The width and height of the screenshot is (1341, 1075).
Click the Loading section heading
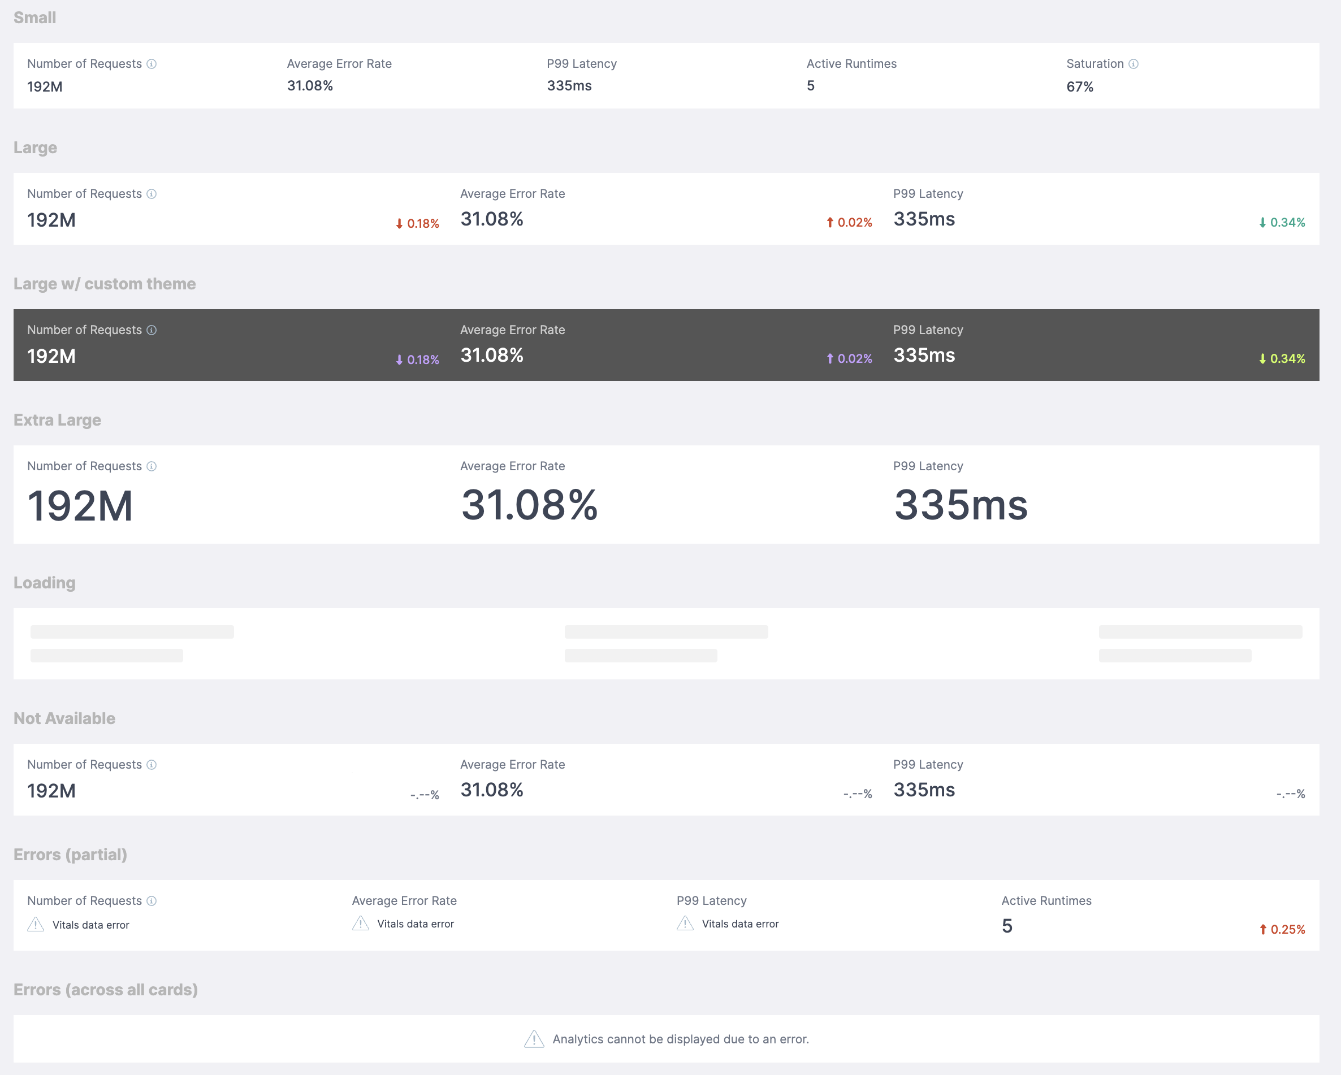pos(45,583)
